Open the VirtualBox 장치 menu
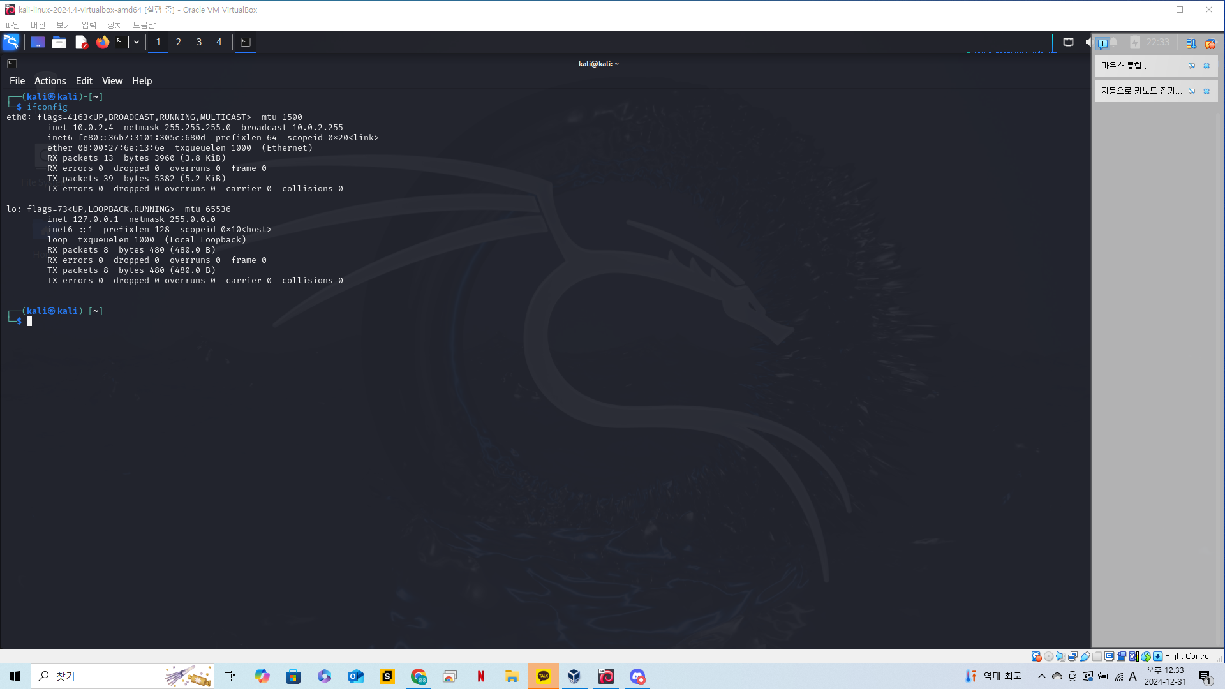Screen dimensions: 1225x689 click(114, 25)
